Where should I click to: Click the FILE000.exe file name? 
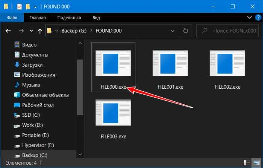[113, 87]
